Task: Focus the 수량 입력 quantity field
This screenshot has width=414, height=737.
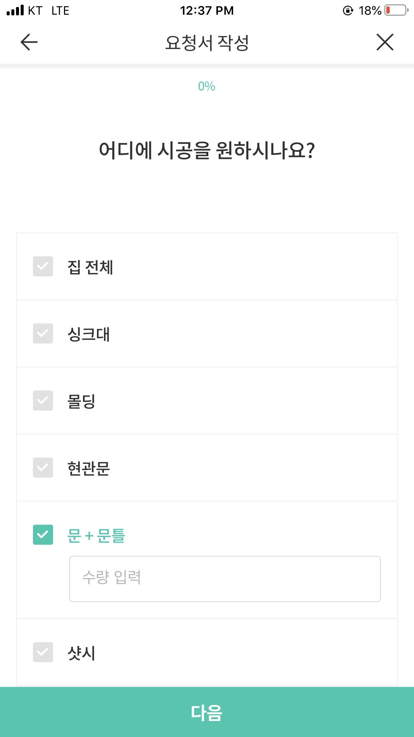Action: click(225, 579)
